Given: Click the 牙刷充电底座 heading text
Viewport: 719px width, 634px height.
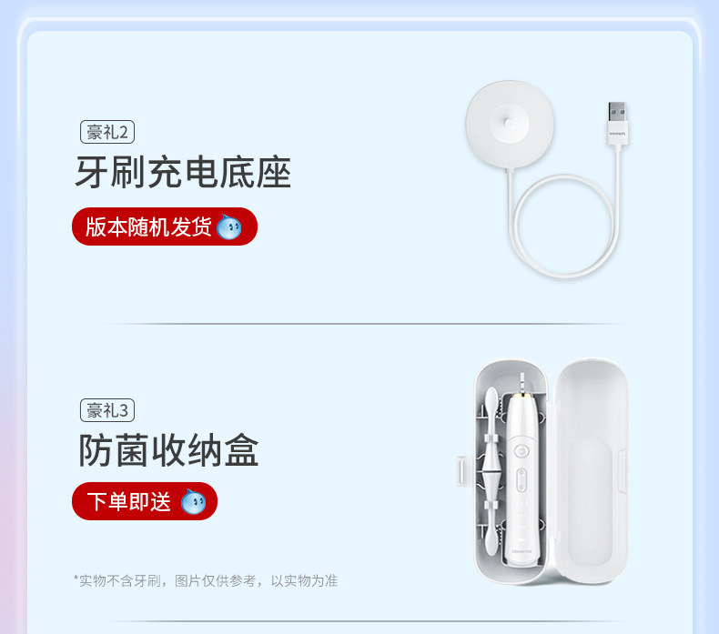Looking at the screenshot, I should pyautogui.click(x=183, y=172).
